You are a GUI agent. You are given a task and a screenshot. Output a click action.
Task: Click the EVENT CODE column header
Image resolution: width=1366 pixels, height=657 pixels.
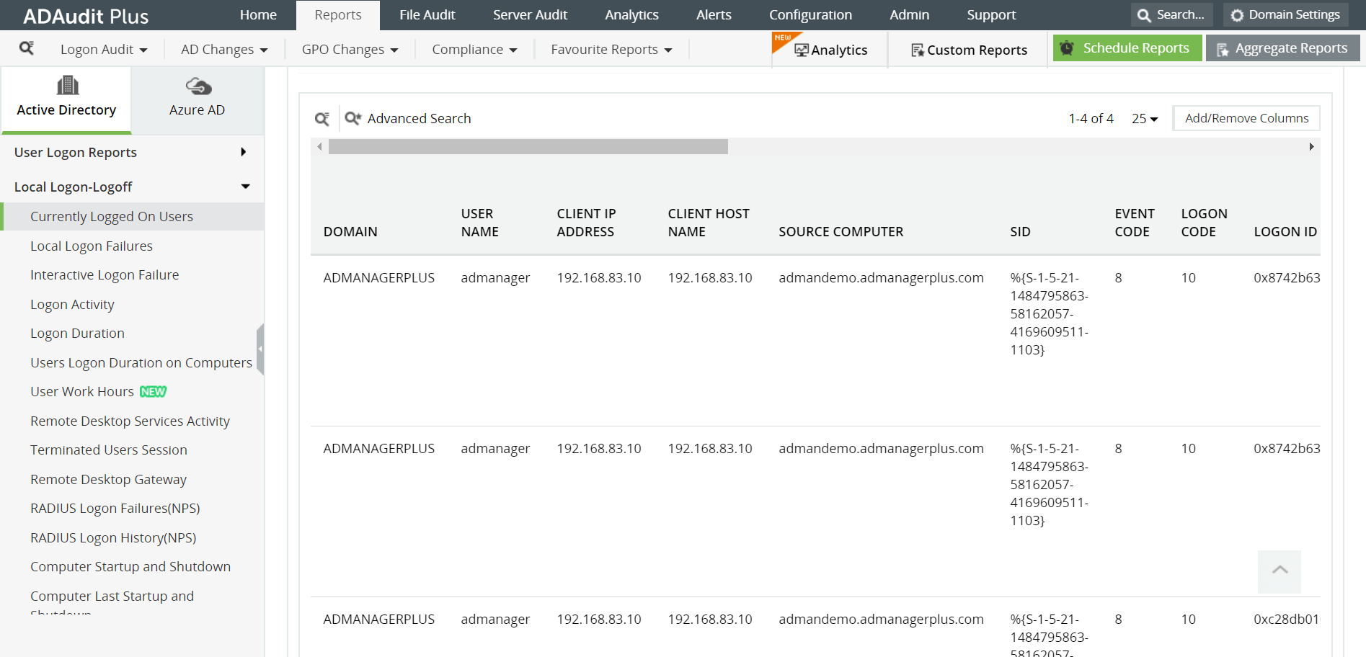pos(1135,223)
